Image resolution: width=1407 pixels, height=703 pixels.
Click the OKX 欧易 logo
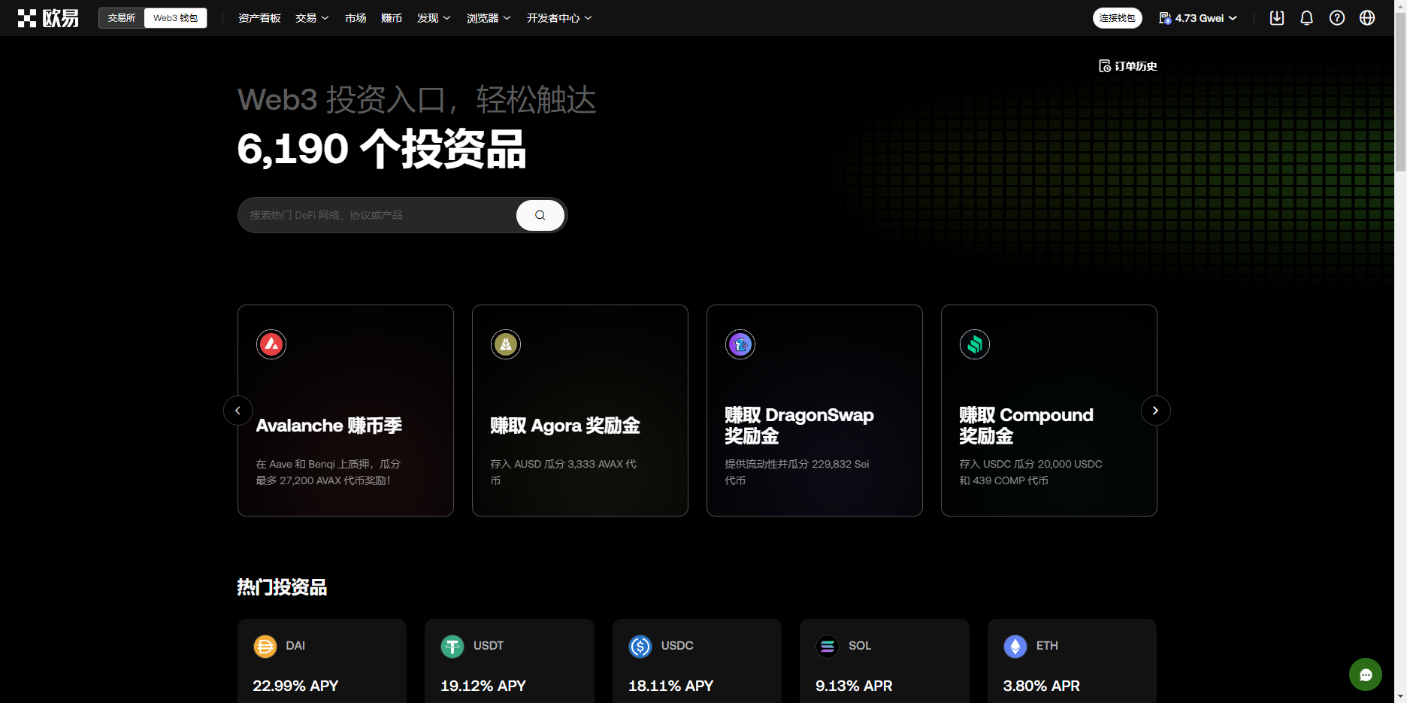[x=48, y=18]
